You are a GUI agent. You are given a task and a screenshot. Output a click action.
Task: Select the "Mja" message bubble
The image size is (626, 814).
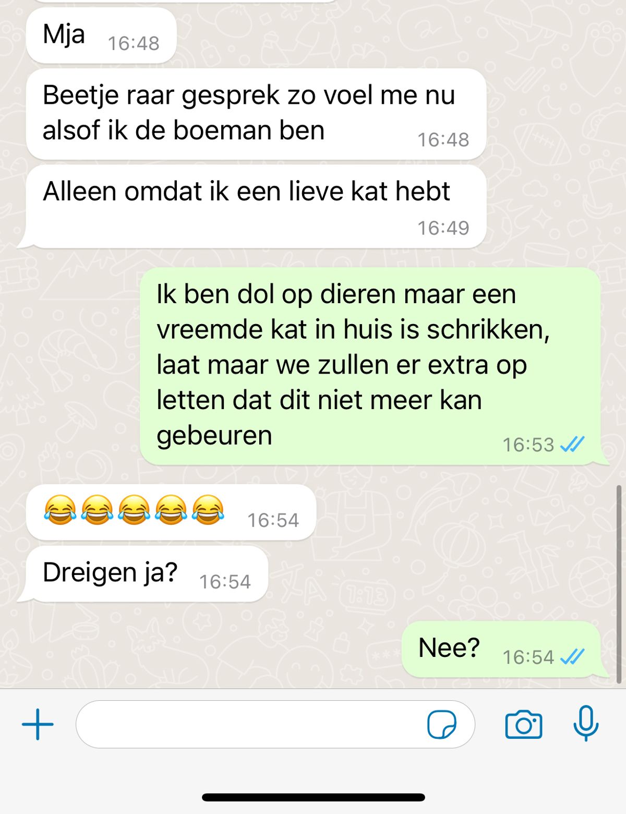101,35
